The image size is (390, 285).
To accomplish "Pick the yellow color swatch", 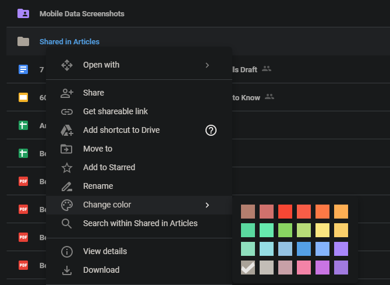I will click(322, 230).
